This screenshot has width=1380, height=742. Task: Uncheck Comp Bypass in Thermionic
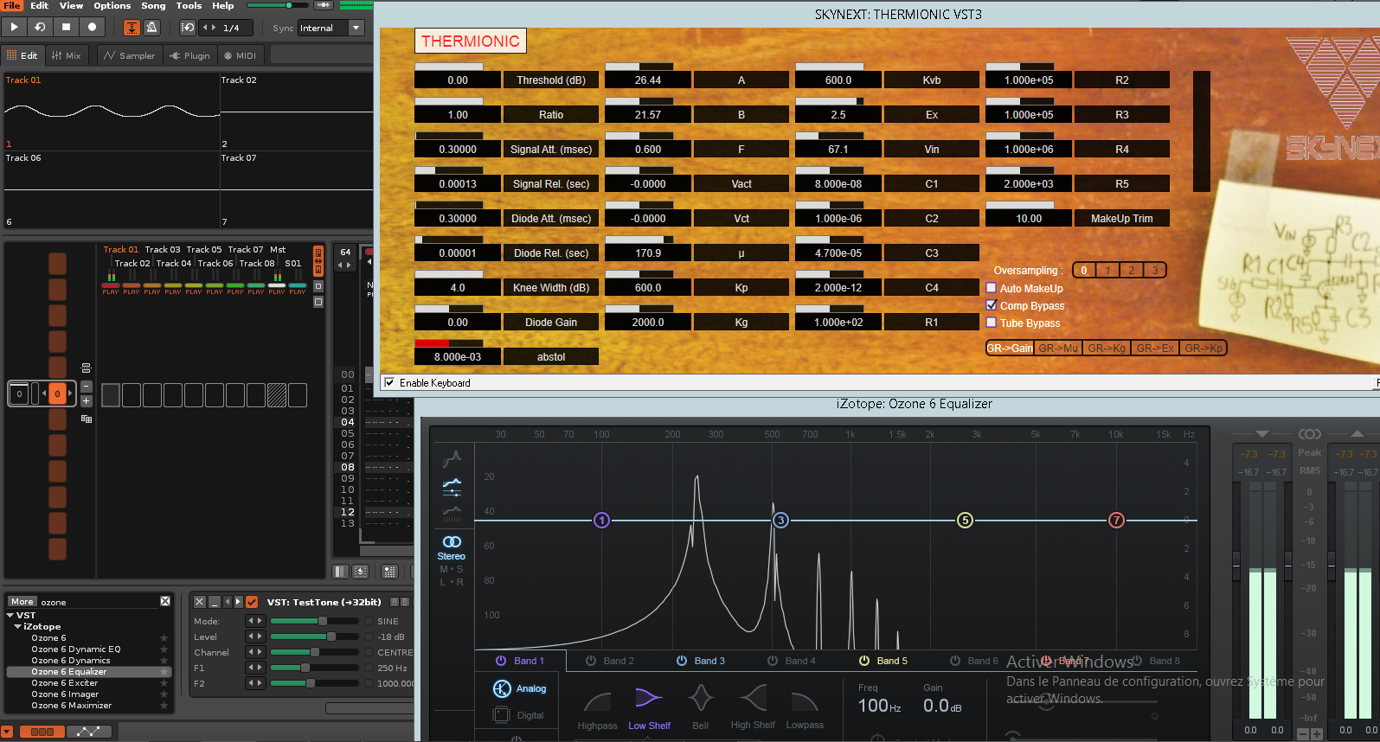tap(992, 305)
